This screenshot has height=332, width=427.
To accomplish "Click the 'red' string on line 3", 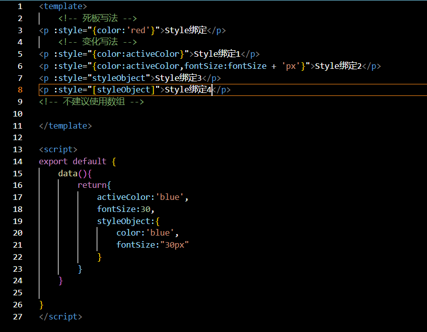I will point(138,31).
